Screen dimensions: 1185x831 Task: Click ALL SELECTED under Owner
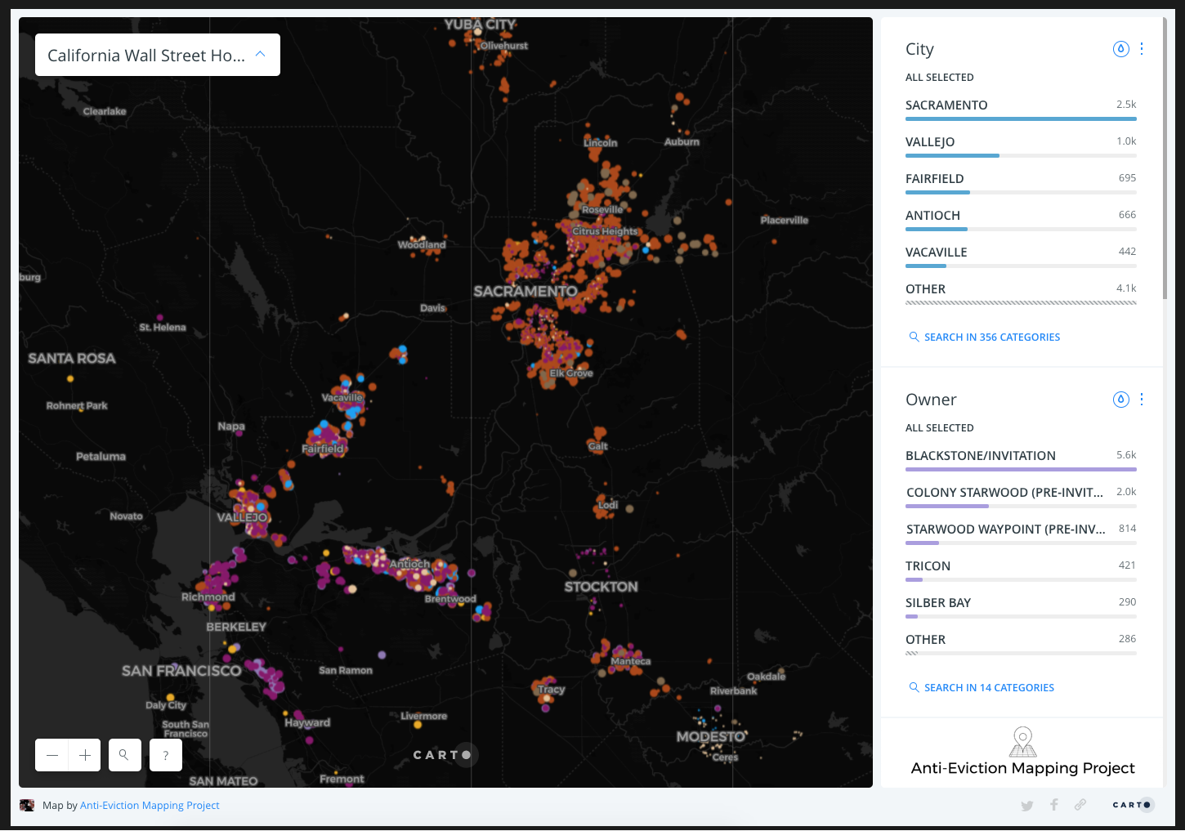click(939, 428)
